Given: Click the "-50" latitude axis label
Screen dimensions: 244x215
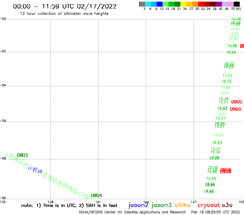Looking at the screenshot, I should 3,19.
